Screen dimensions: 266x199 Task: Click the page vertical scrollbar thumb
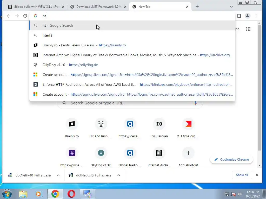259,88
